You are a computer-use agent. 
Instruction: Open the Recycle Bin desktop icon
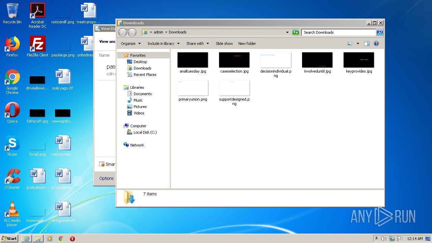click(12, 13)
